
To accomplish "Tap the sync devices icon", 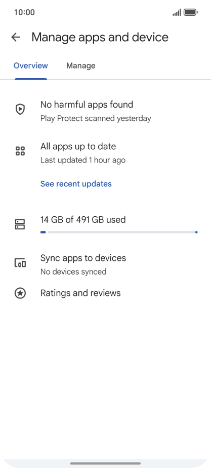I will [x=20, y=262].
